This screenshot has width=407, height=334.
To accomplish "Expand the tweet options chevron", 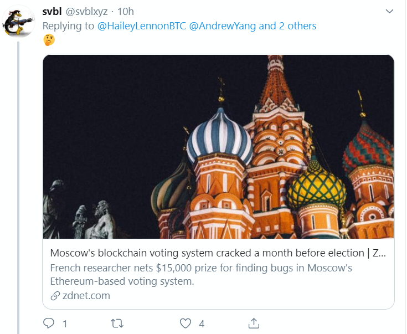I will point(389,12).
